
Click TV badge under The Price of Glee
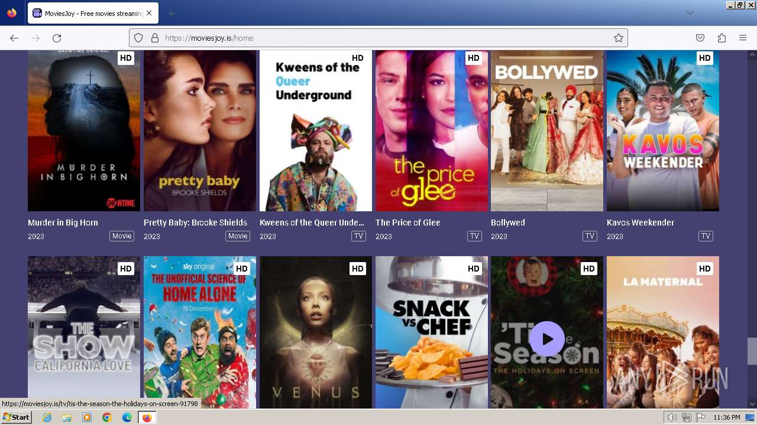(474, 236)
